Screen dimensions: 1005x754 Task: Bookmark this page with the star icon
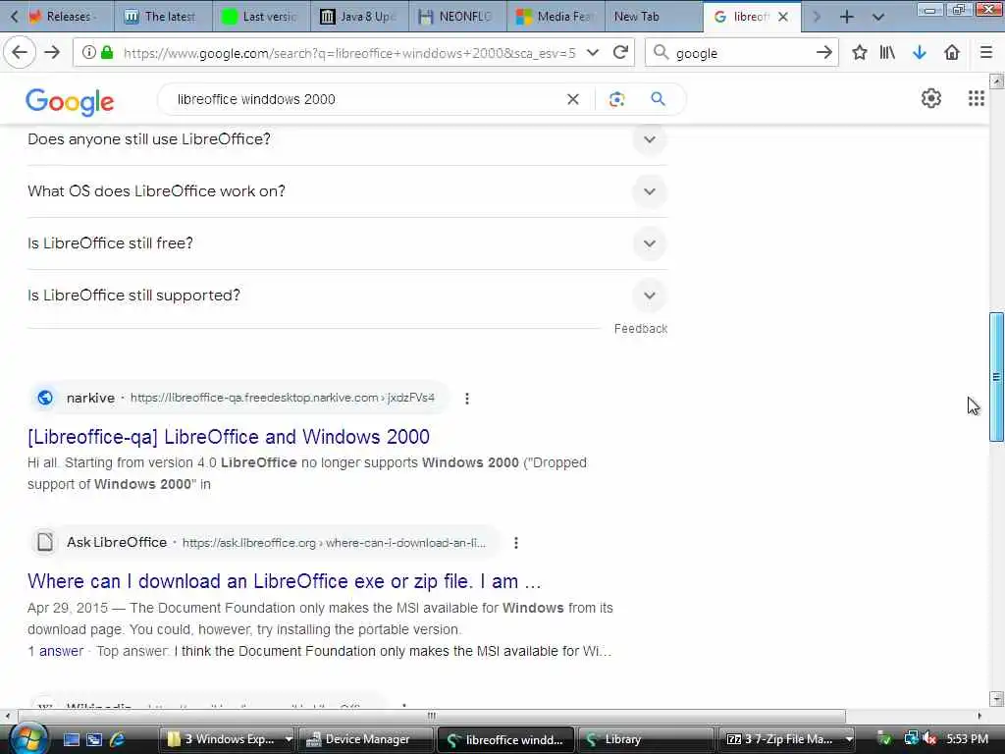[860, 53]
